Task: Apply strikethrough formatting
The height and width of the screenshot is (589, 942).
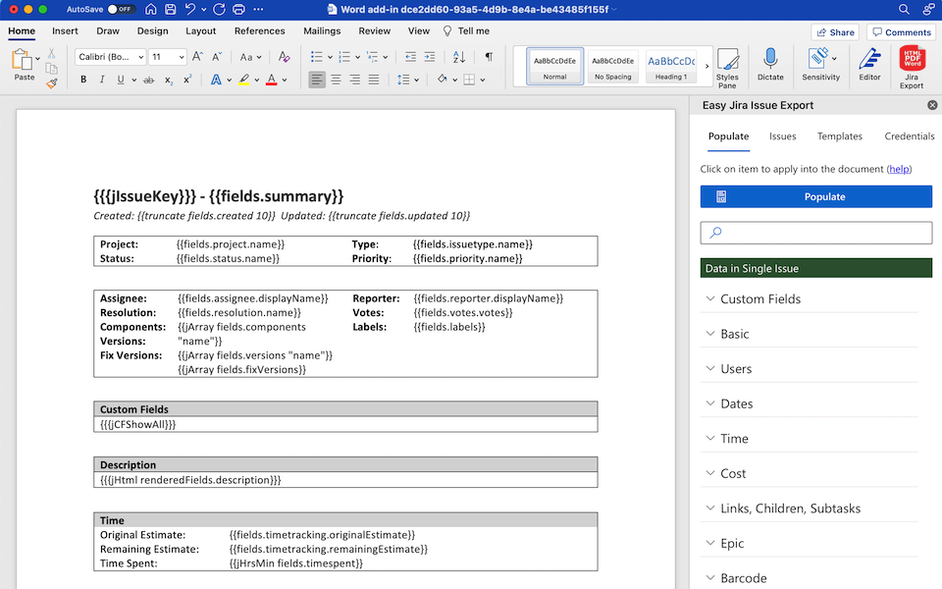Action: tap(148, 80)
